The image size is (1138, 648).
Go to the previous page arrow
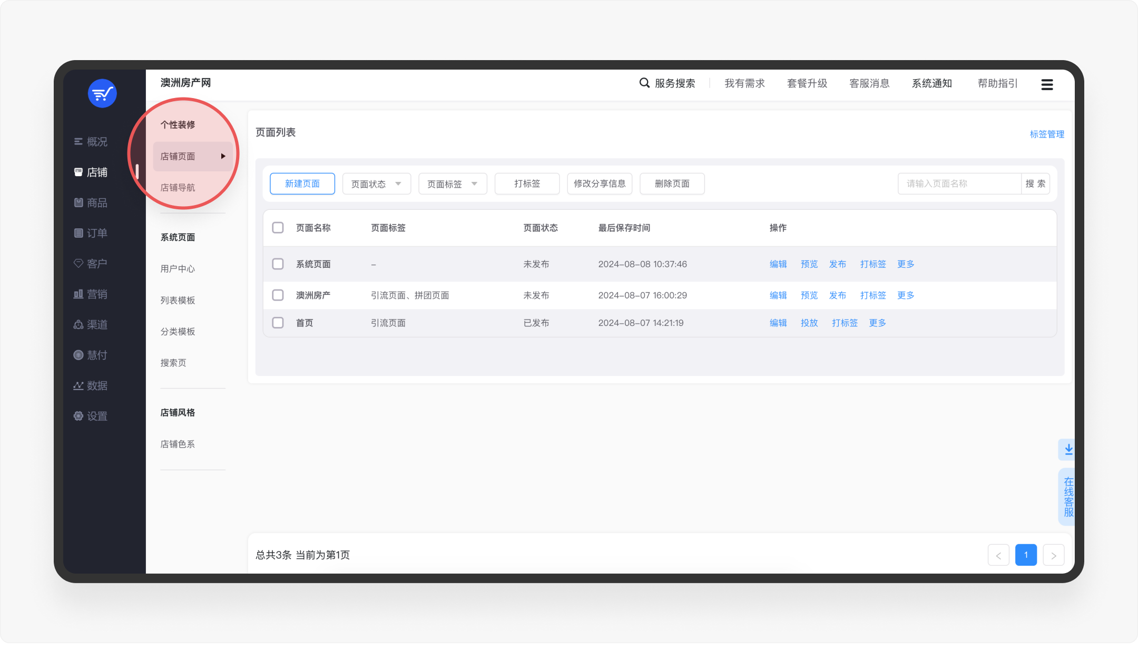998,555
